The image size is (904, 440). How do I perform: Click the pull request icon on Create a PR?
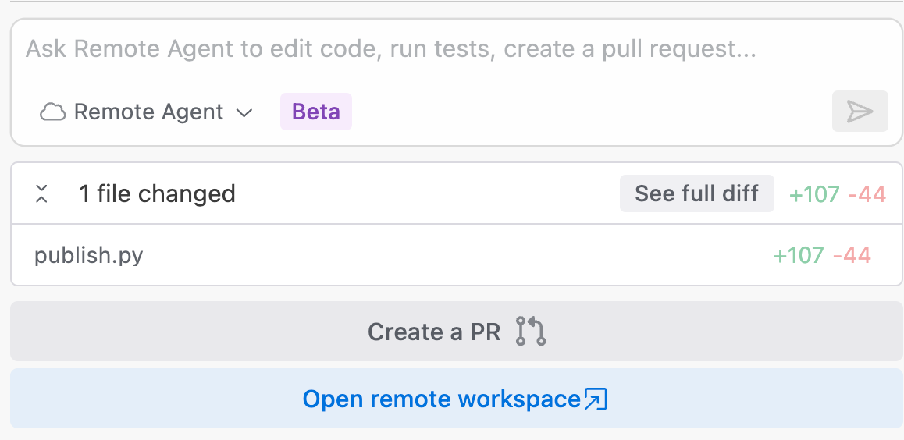click(531, 332)
